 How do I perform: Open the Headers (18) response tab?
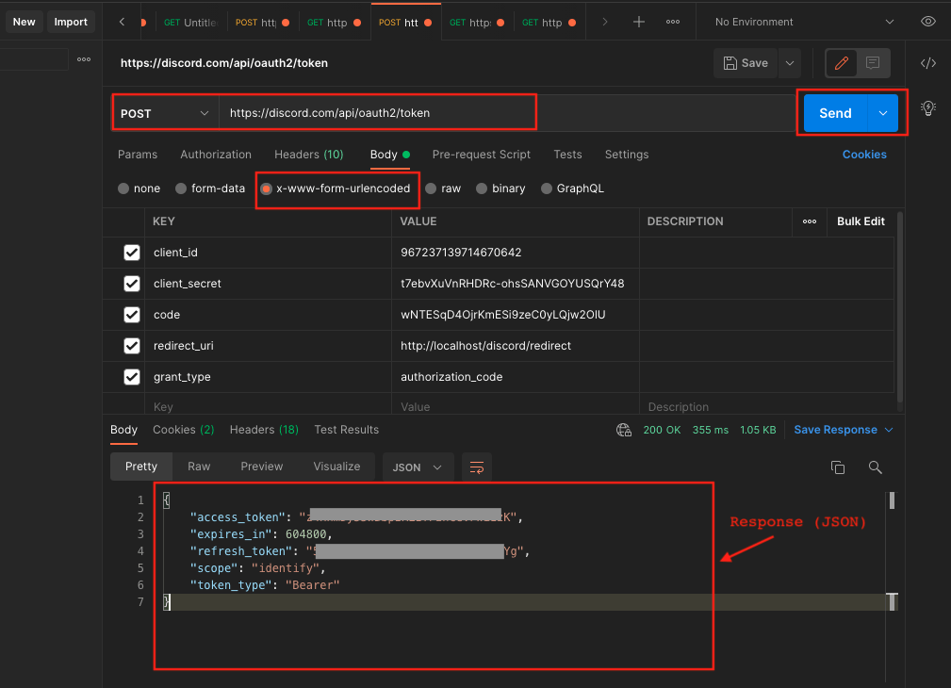[x=264, y=430]
